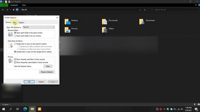Open the Pictures folder icon
The image size is (200, 112).
point(67,30)
